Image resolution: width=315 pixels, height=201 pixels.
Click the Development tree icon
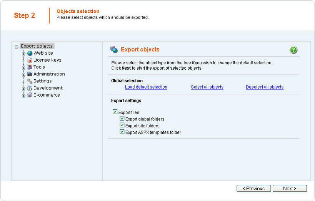point(30,88)
